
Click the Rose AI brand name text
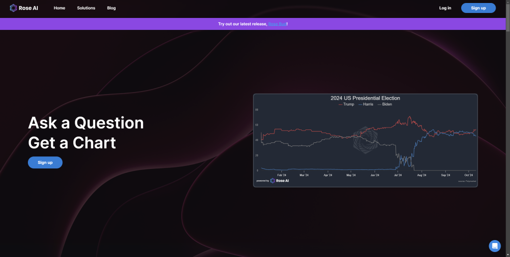click(x=28, y=8)
